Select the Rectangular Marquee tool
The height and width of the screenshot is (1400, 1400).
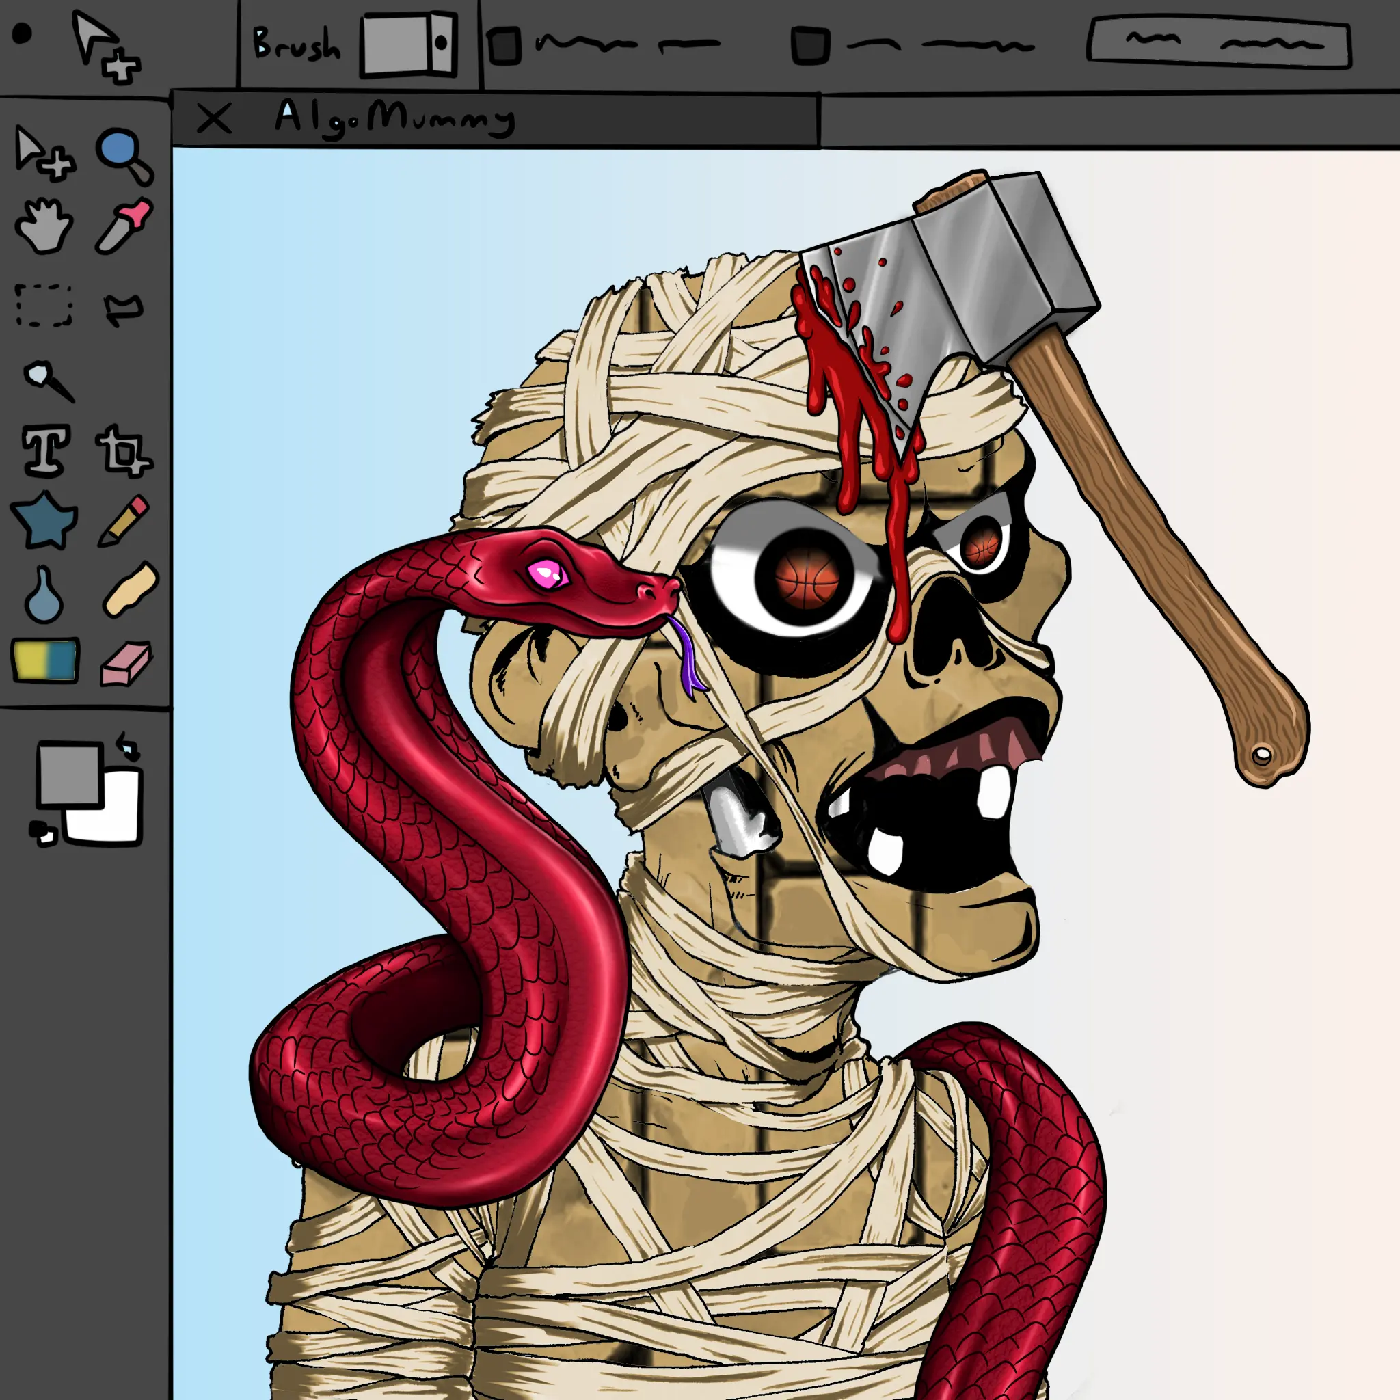[x=44, y=305]
